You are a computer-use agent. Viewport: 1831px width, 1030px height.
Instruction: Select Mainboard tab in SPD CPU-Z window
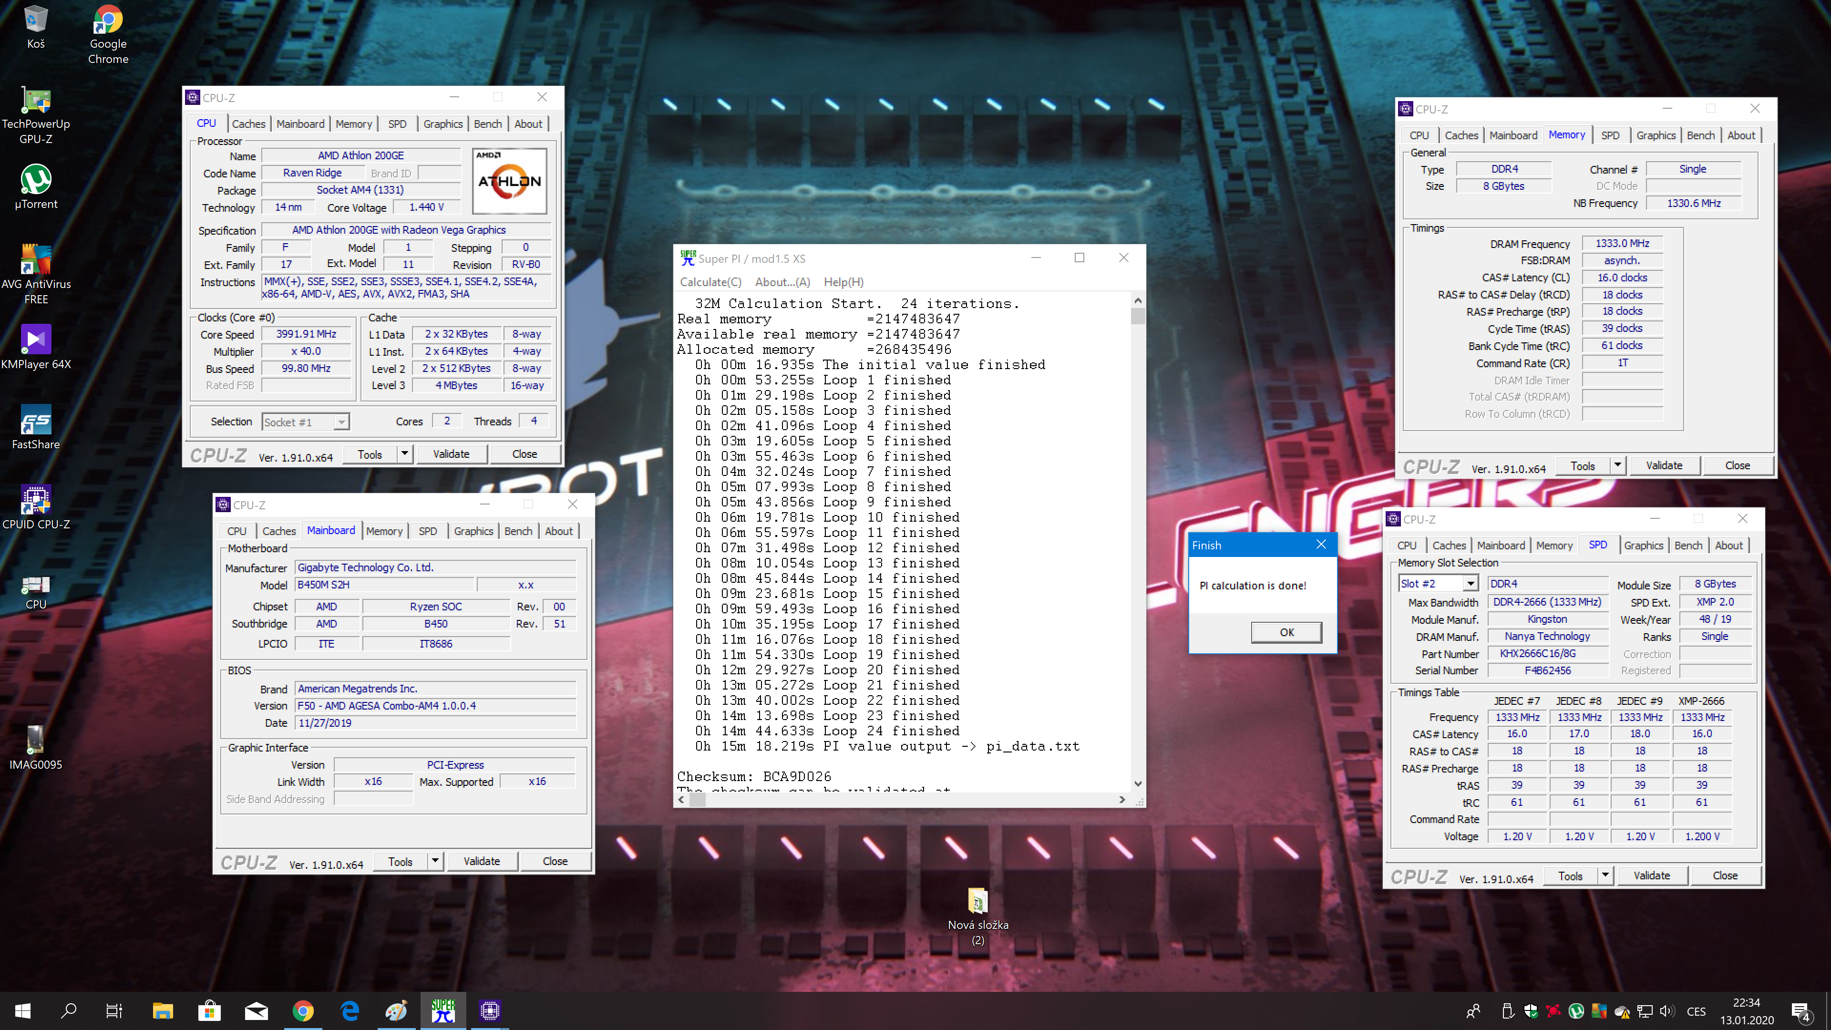[x=1501, y=545]
